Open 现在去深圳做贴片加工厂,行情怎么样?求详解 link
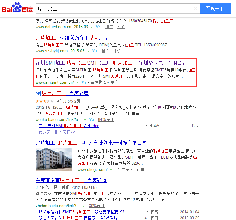 pyautogui.click(x=78, y=218)
